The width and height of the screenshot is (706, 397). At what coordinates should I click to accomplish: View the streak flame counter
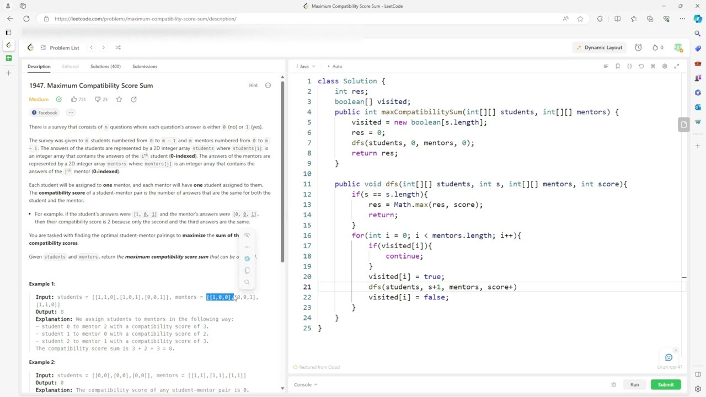click(657, 47)
